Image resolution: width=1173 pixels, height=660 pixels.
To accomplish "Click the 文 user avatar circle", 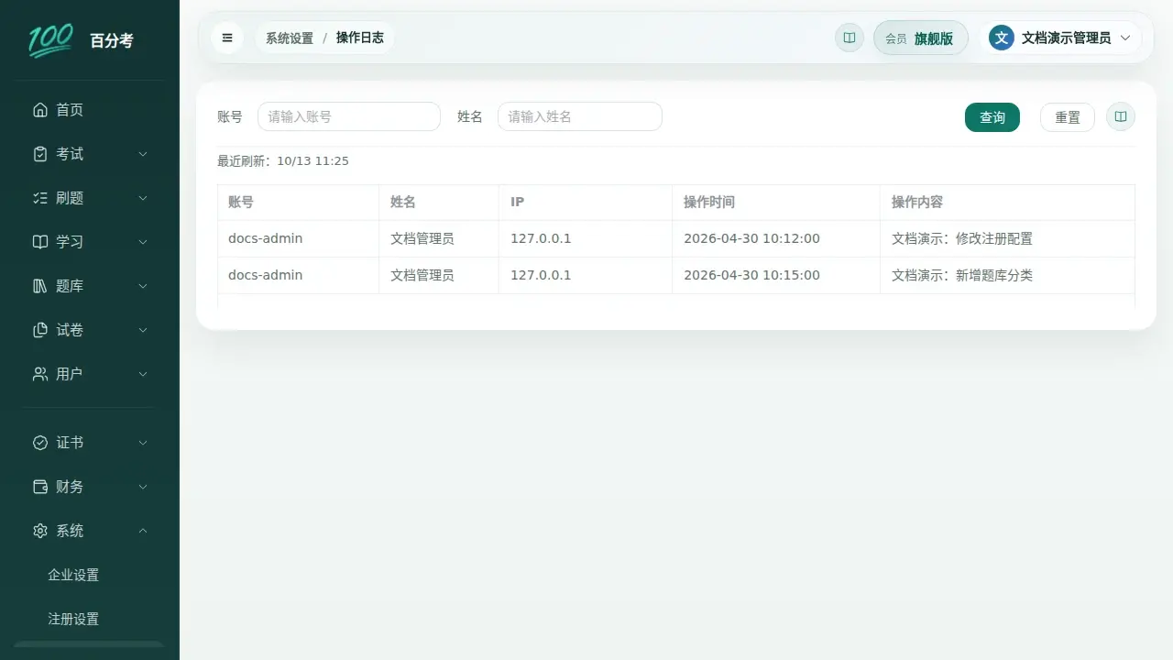I will (1002, 38).
